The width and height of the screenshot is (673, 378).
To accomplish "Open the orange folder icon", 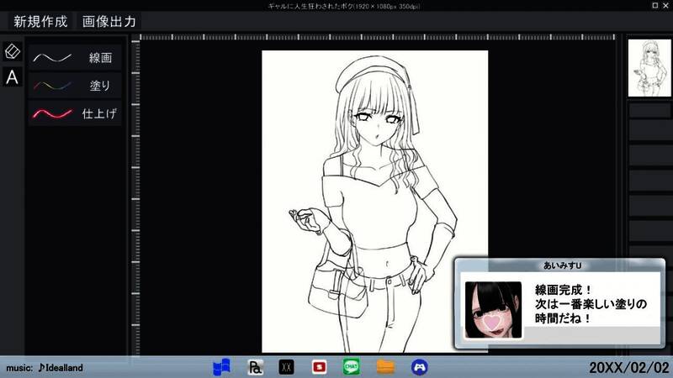I will click(x=385, y=366).
